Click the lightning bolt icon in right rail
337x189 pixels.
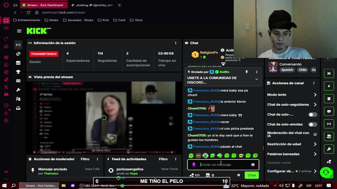tap(329, 86)
